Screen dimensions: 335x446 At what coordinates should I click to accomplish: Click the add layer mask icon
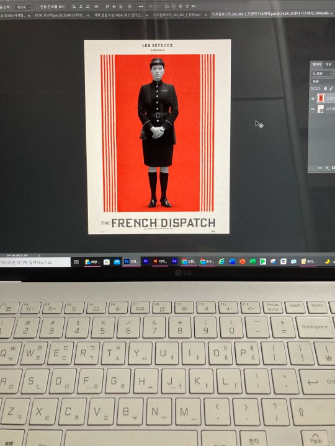[x=333, y=168]
